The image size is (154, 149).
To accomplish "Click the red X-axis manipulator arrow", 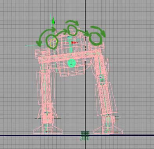I will [74, 43].
